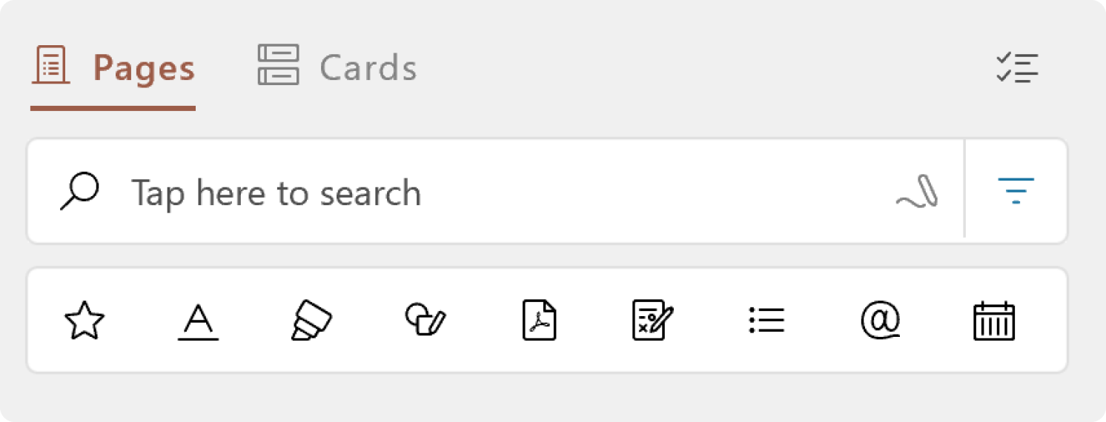Image resolution: width=1106 pixels, height=422 pixels.
Task: Filter by math notes icon
Action: 652,321
